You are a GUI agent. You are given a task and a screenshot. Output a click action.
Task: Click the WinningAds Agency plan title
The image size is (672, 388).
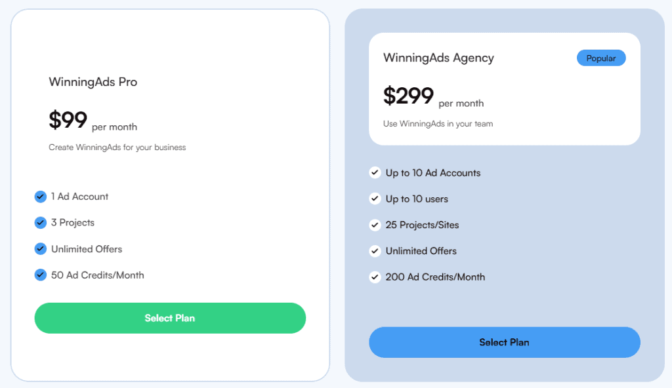pos(438,58)
